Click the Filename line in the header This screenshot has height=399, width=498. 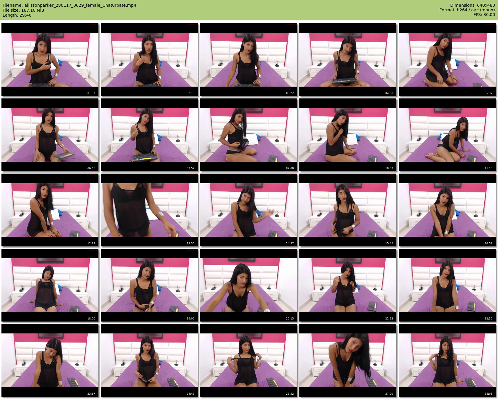point(69,5)
